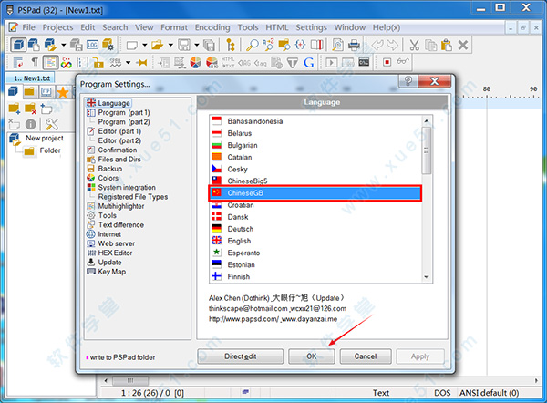Open the HTML menu
The width and height of the screenshot is (547, 403).
pyautogui.click(x=277, y=27)
